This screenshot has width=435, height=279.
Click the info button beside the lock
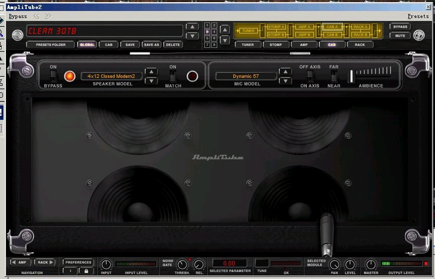(71, 271)
